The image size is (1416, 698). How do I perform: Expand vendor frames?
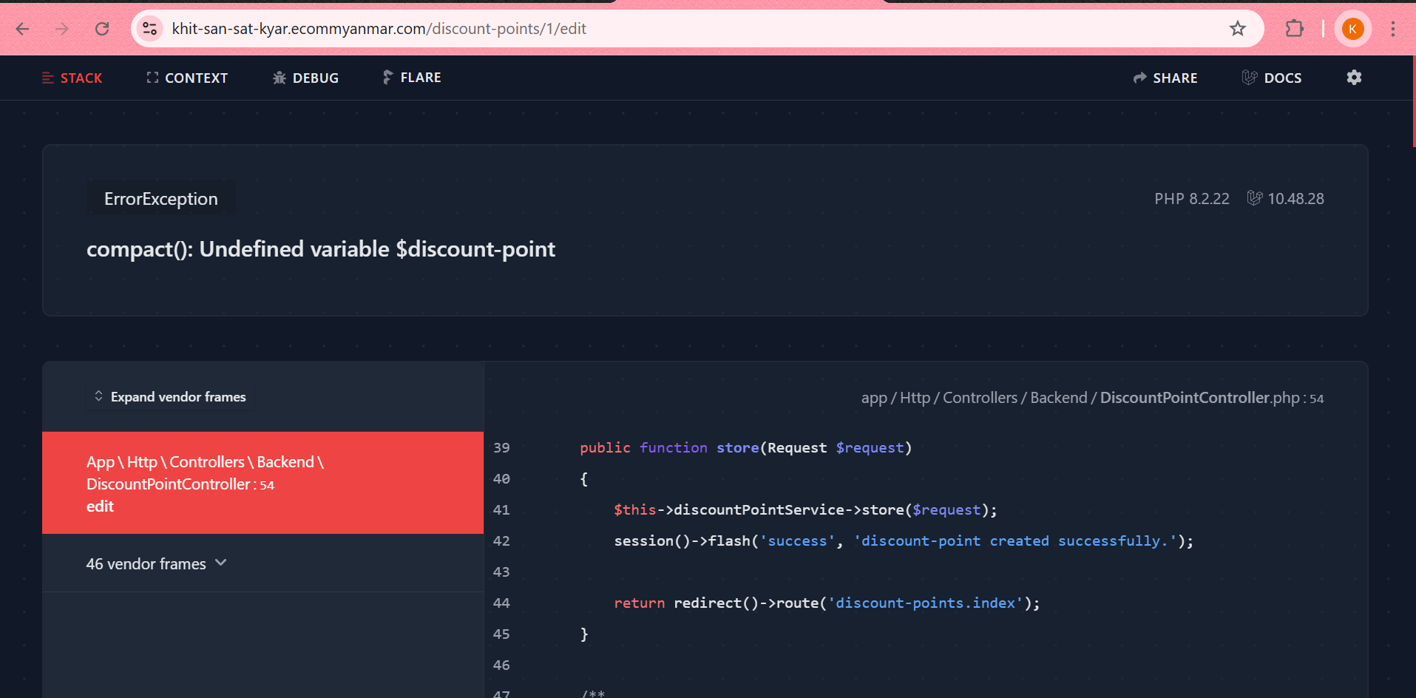[171, 397]
